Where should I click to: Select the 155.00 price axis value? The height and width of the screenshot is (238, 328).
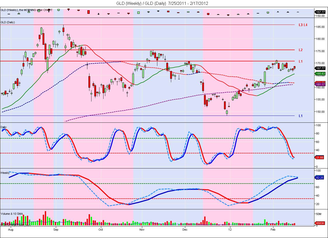point(320,99)
